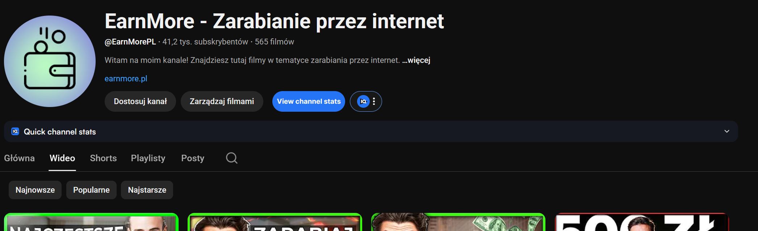758x231 pixels.
Task: Click the Zarządzaj filmami button
Action: point(222,102)
